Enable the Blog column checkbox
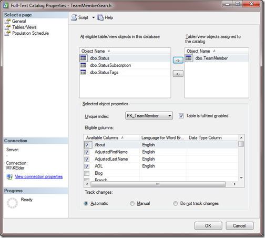 (87, 173)
